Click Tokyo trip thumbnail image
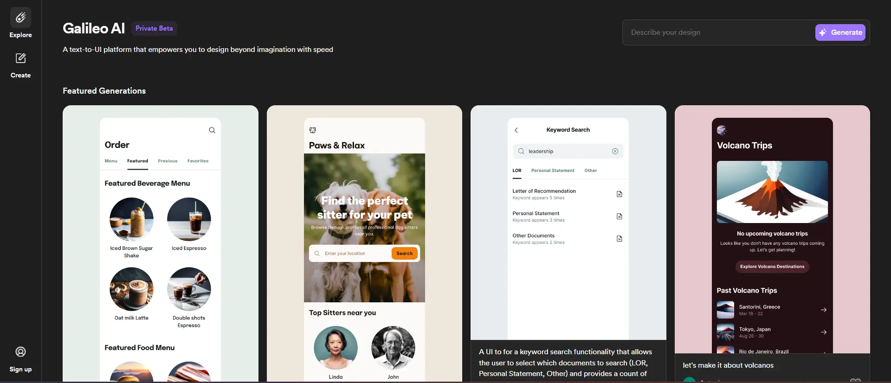 pos(725,332)
